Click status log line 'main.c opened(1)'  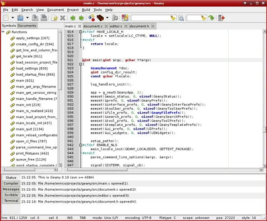75,184
